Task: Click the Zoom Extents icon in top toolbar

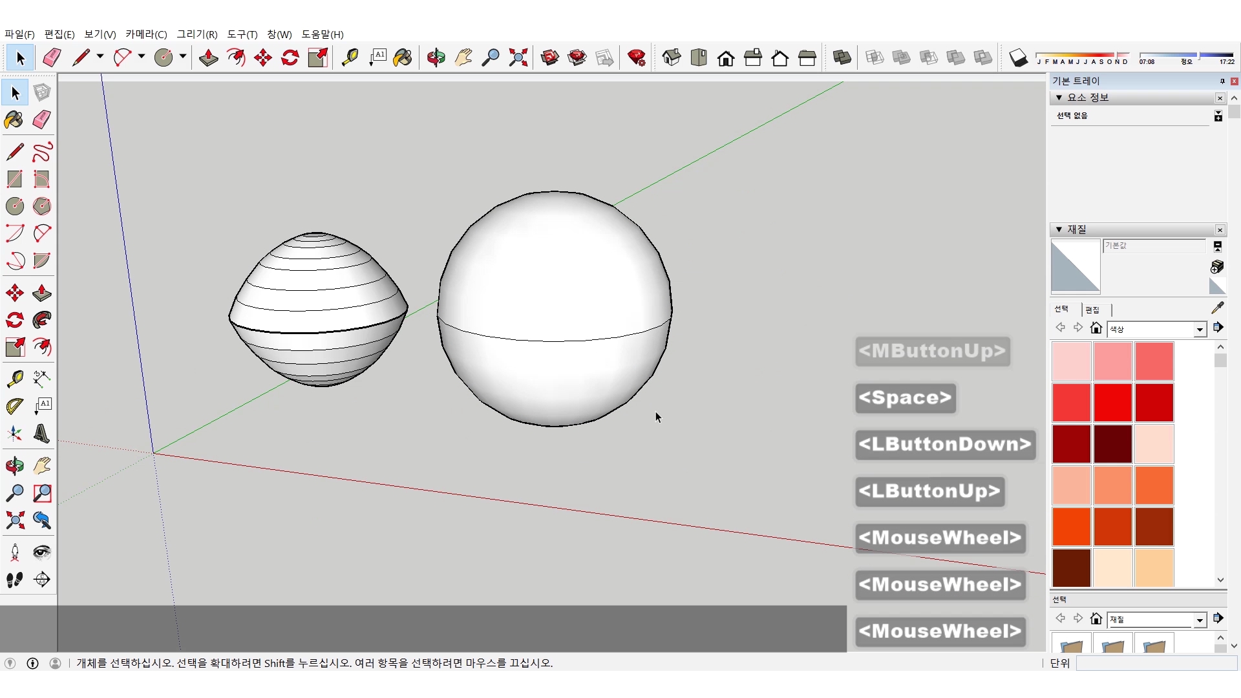Action: coord(518,58)
